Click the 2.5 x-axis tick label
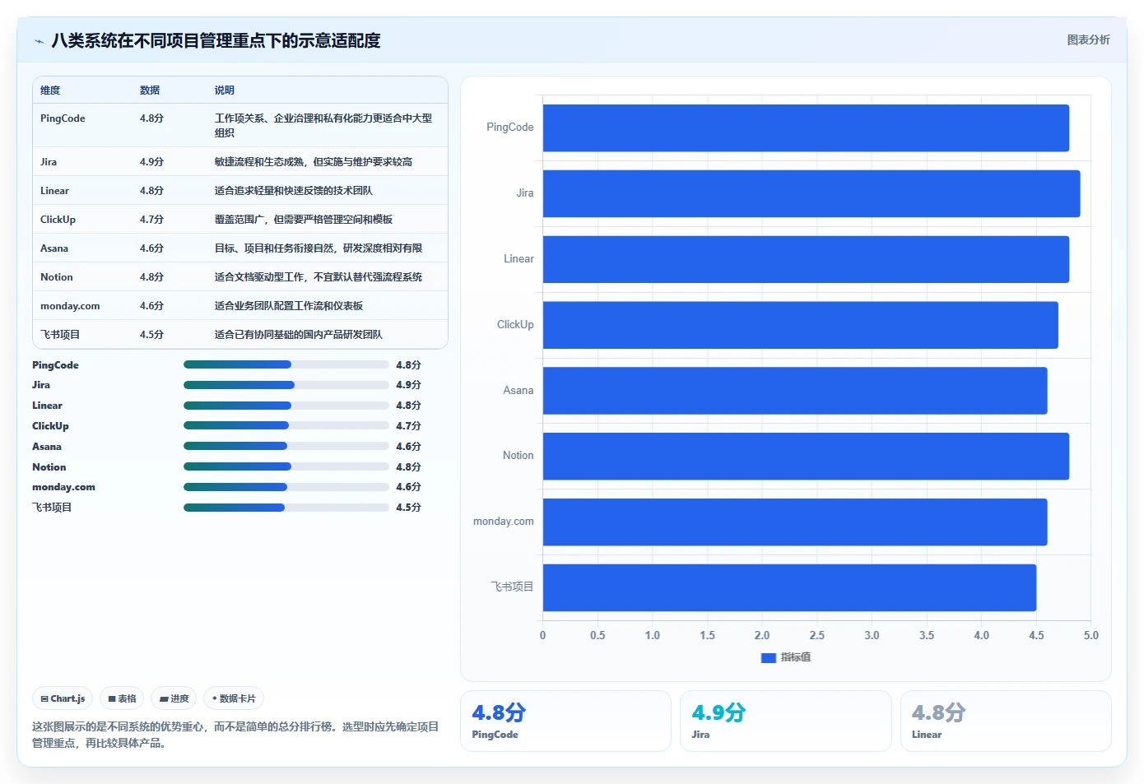The width and height of the screenshot is (1144, 784). 816,636
